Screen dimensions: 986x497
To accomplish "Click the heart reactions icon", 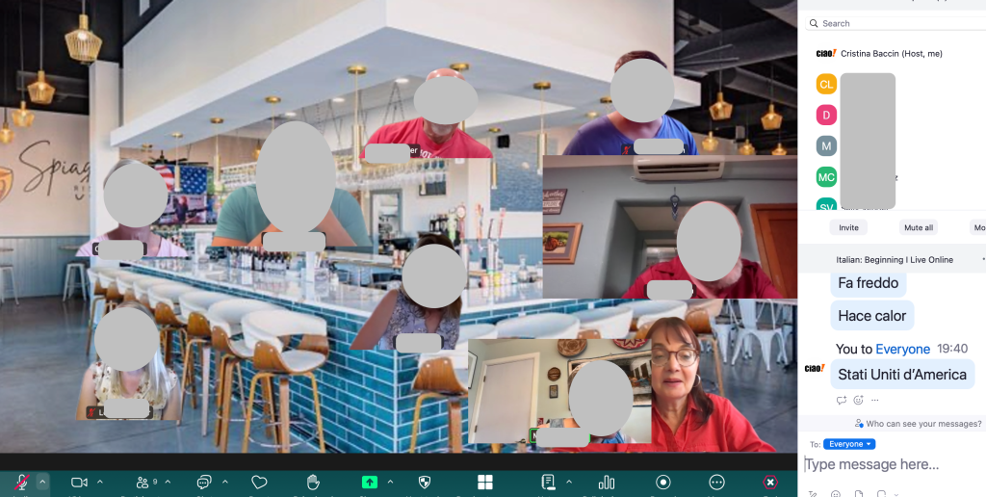I will pyautogui.click(x=259, y=482).
